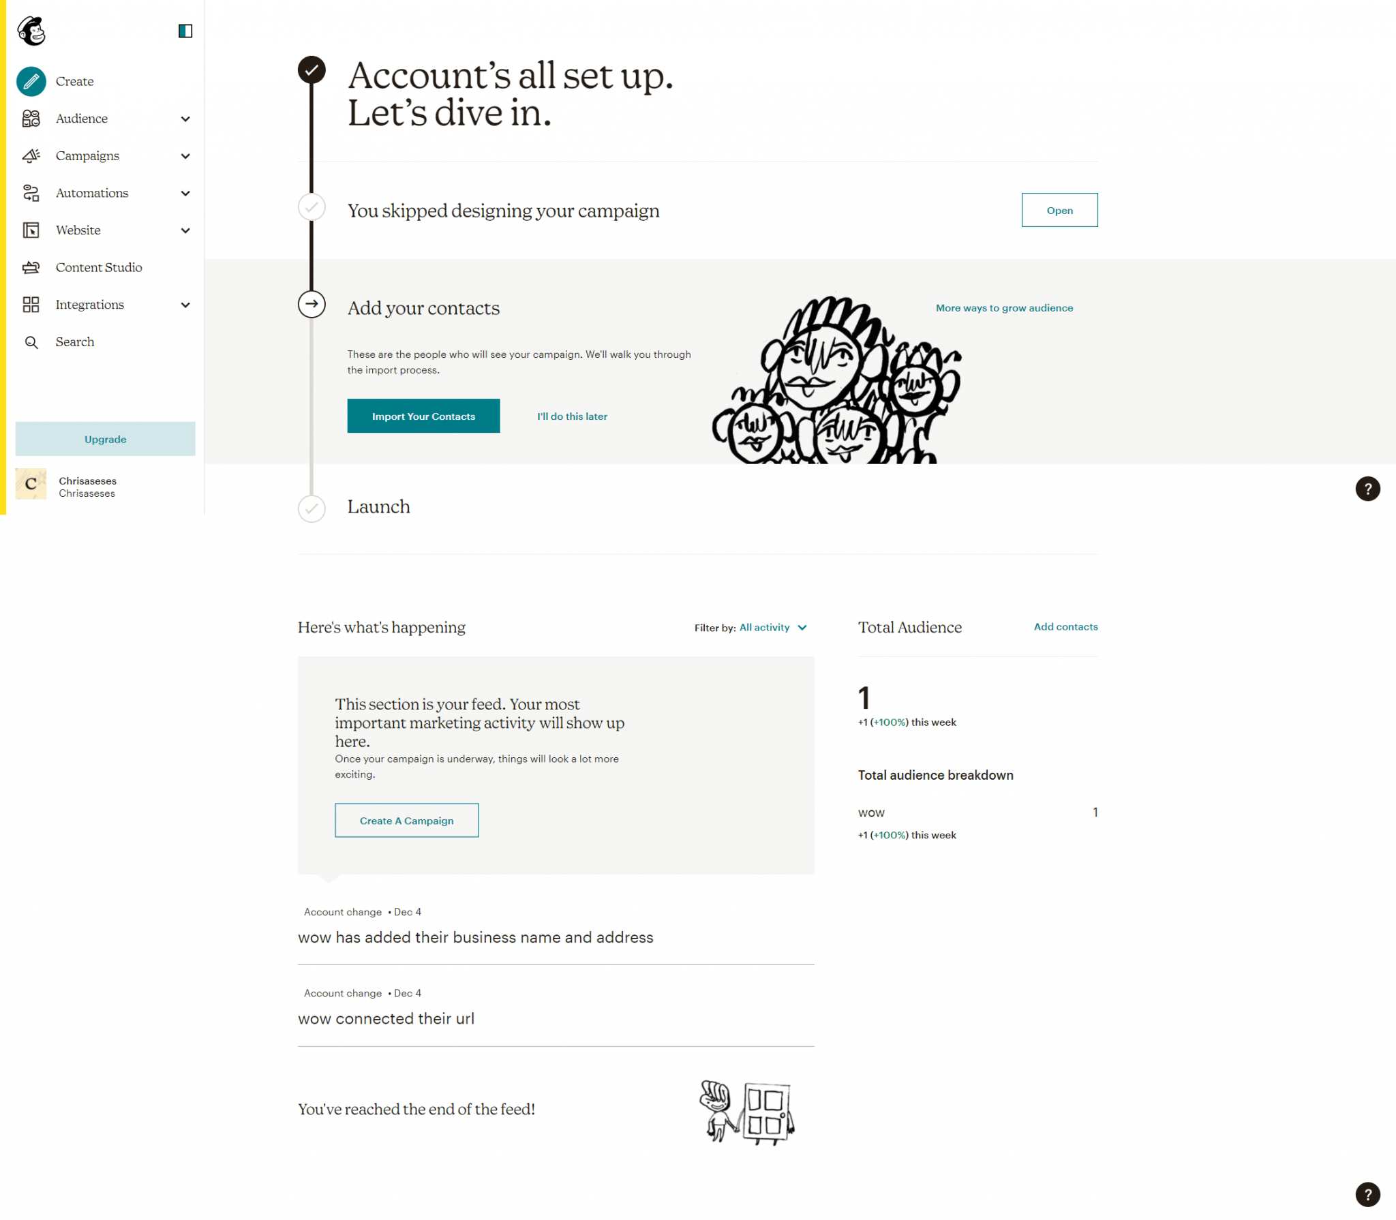The height and width of the screenshot is (1220, 1396).
Task: Click the Add contacts link
Action: [1065, 626]
